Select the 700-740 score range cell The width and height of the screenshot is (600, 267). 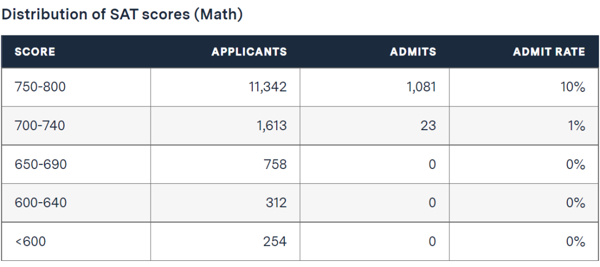(x=40, y=126)
